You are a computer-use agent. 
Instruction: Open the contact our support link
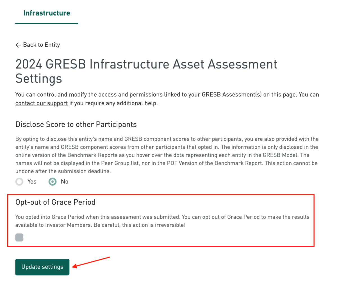(42, 103)
